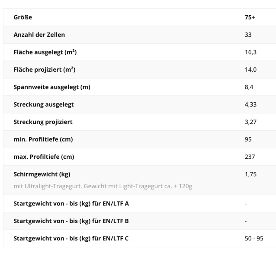This screenshot has width=276, height=259.
Task: Select the glider weight value 1,75
Action: (250, 174)
